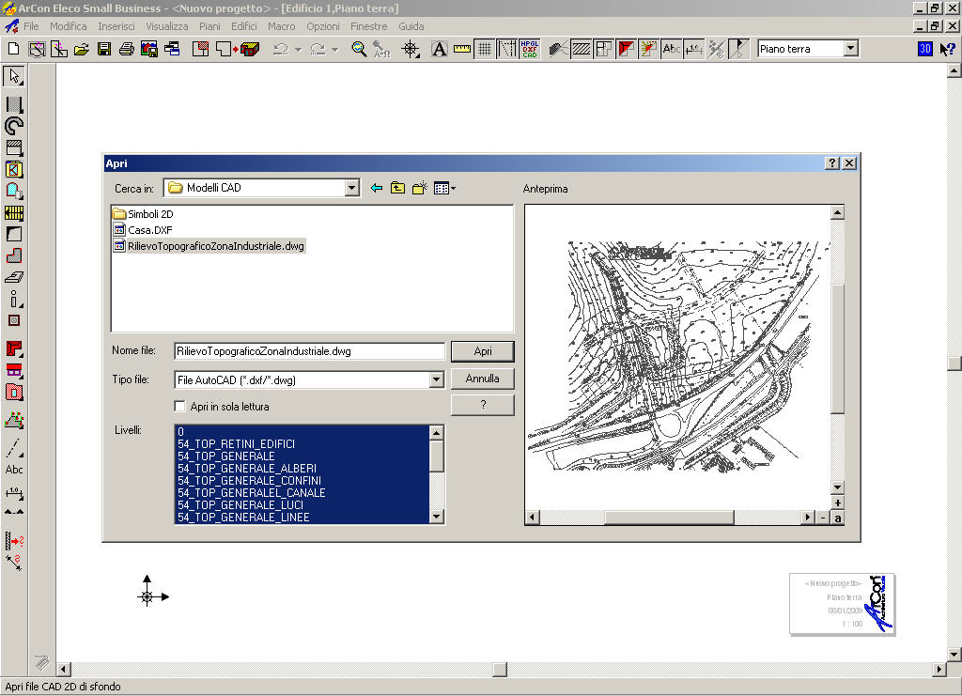
Task: Click the 3D house view icon
Action: (250, 49)
